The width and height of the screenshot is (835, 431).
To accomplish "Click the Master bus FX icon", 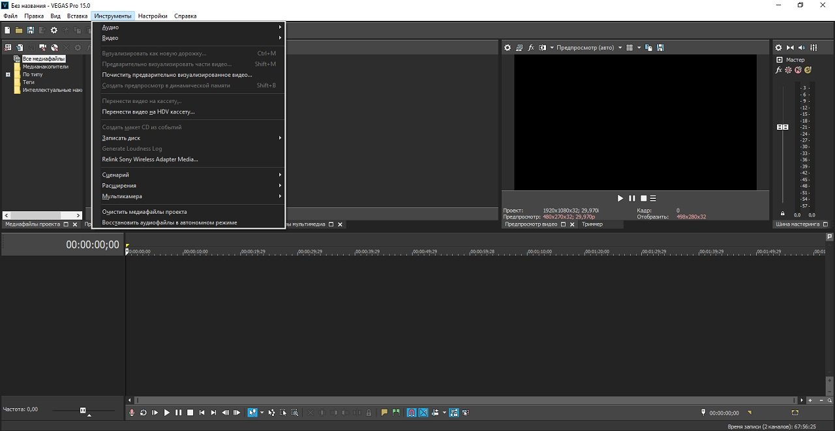I will point(778,70).
